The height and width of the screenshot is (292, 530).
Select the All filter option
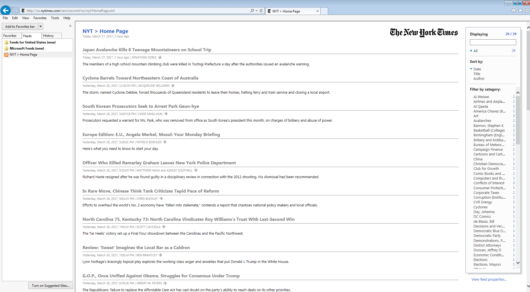475,51
